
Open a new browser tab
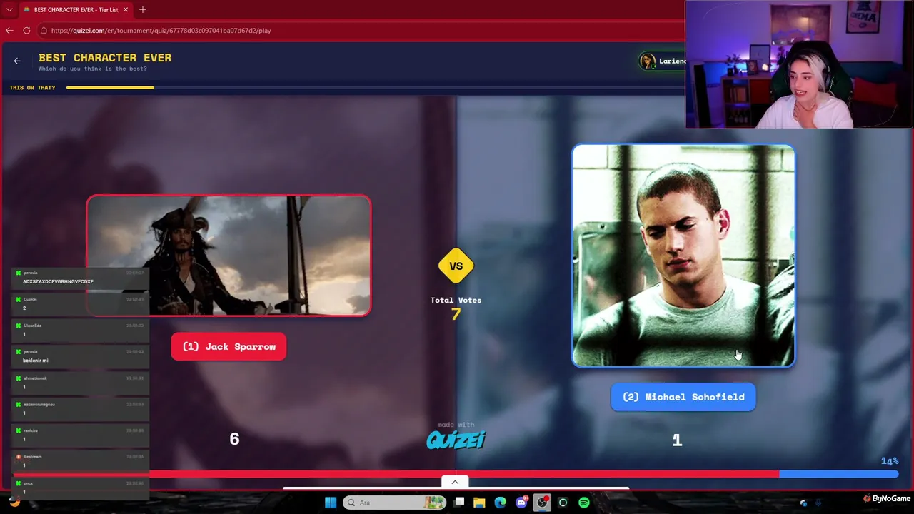point(143,10)
